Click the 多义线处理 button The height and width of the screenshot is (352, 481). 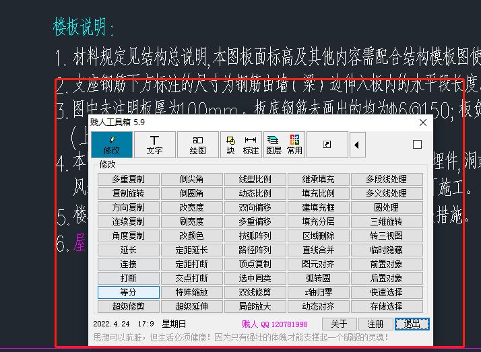[387, 193]
